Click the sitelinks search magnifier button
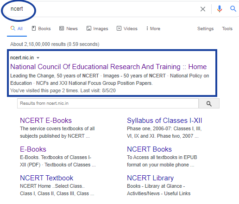The width and height of the screenshot is (239, 204). coord(209,103)
